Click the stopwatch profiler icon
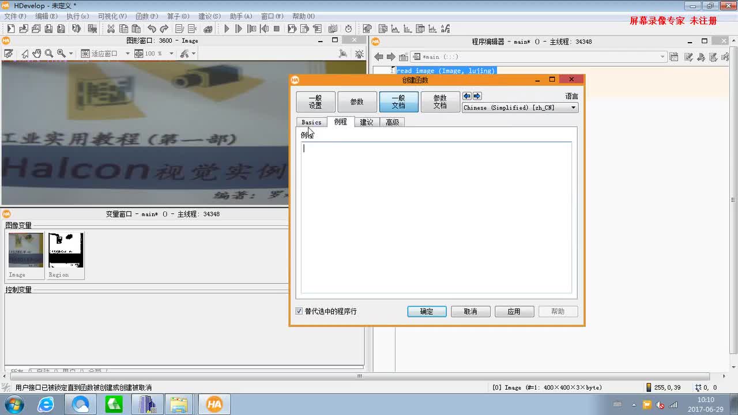 pos(348,28)
